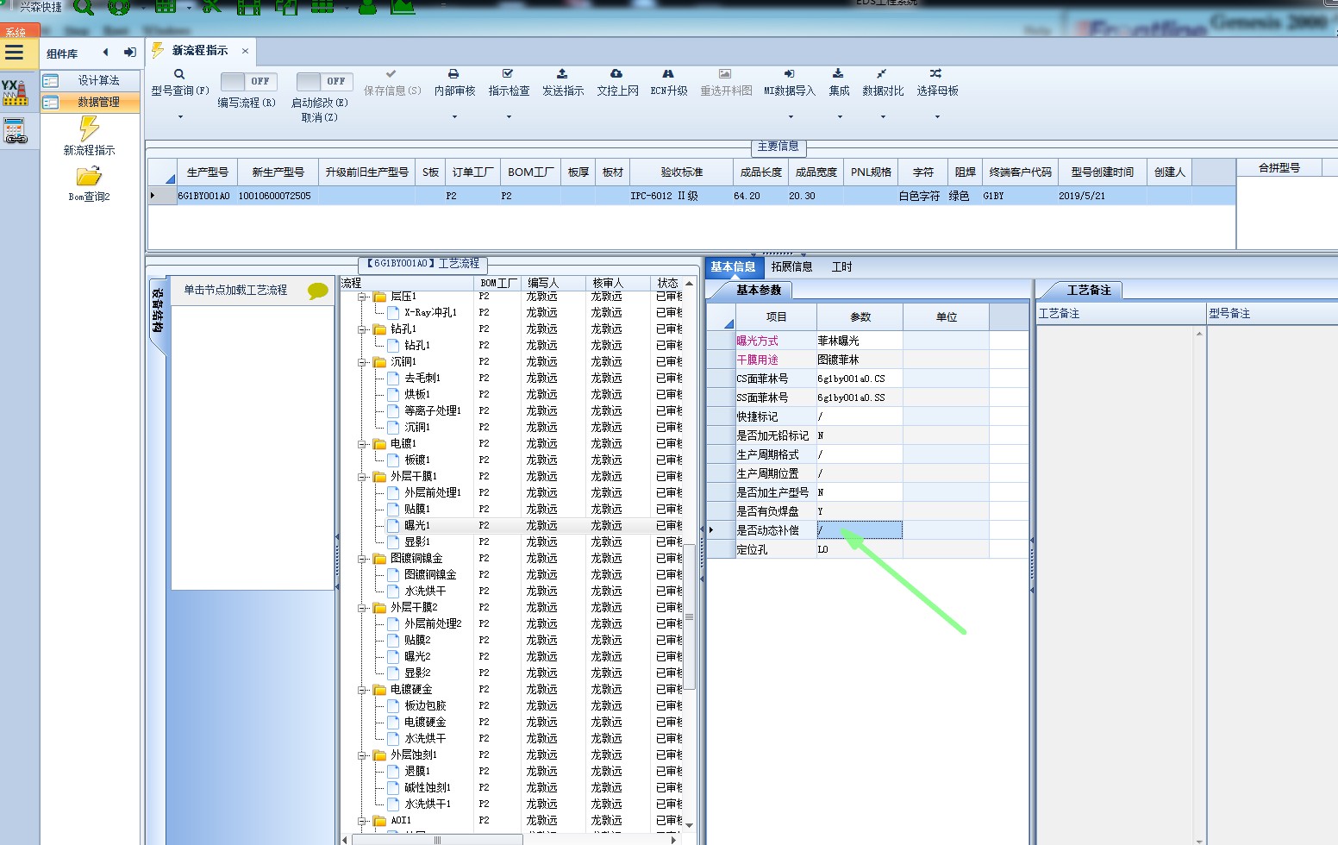Click the 型号创建时间 column header

coord(1103,172)
